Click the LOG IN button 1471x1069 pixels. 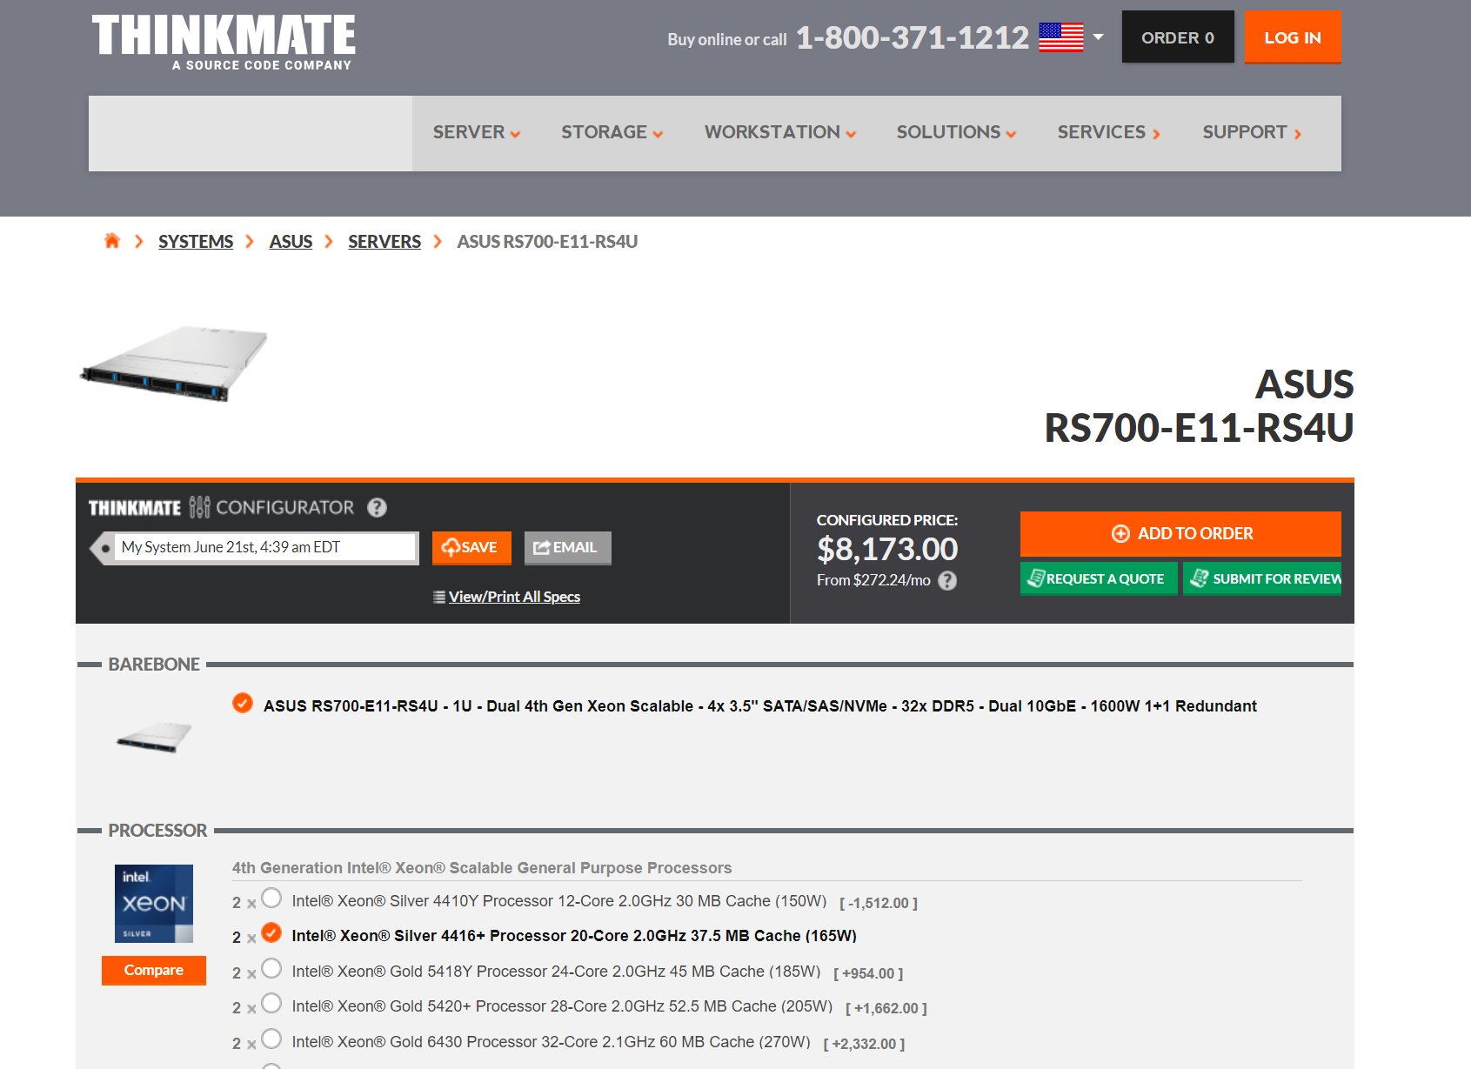[1293, 37]
